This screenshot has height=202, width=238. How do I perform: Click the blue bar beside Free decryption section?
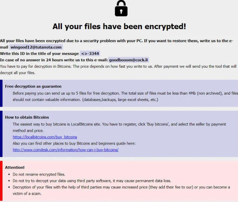[x=1, y=93]
